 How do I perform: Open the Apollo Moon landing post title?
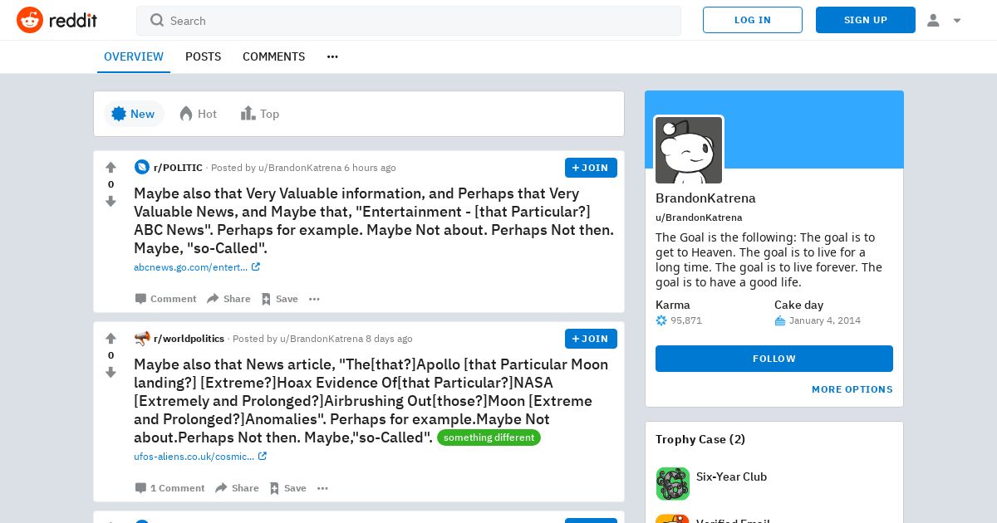[371, 400]
